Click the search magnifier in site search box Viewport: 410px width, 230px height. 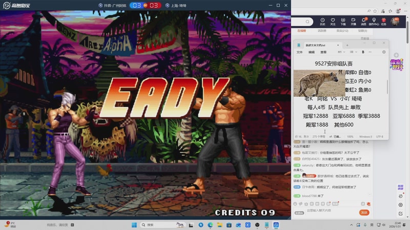coord(307,21)
